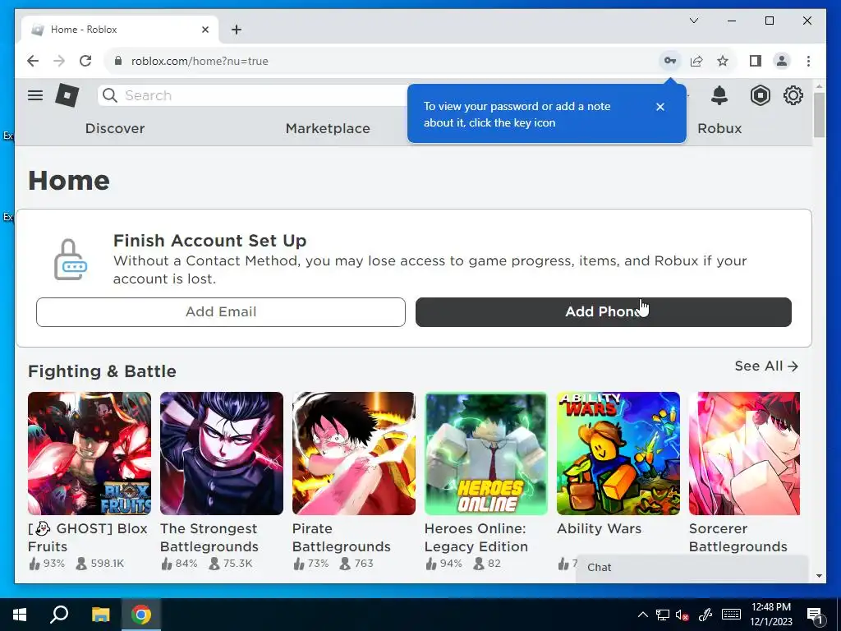Click the Add Phone button
The width and height of the screenshot is (841, 631).
click(604, 311)
